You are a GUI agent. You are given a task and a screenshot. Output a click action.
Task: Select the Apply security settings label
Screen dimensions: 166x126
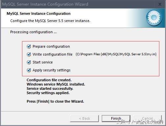51,70
